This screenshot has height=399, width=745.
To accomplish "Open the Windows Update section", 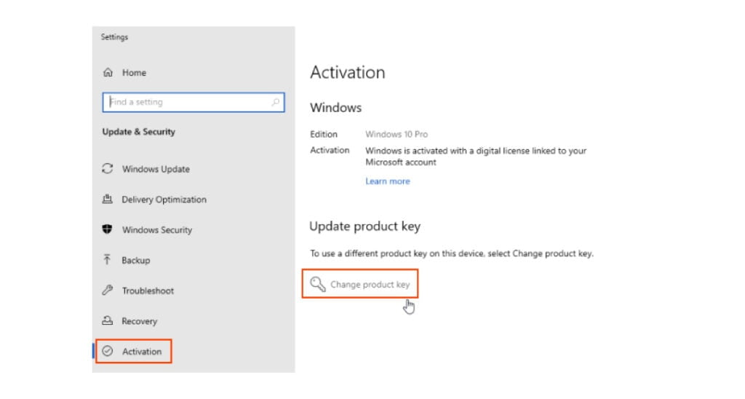I will coord(156,169).
